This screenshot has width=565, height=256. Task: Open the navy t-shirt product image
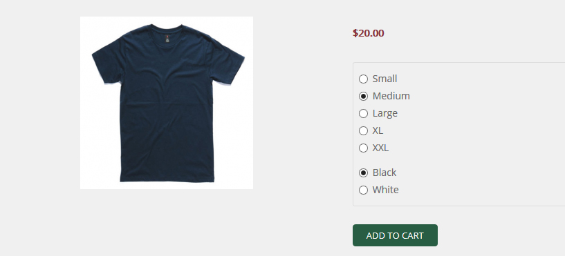167,103
